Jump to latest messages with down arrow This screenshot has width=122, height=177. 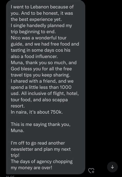click(x=112, y=167)
